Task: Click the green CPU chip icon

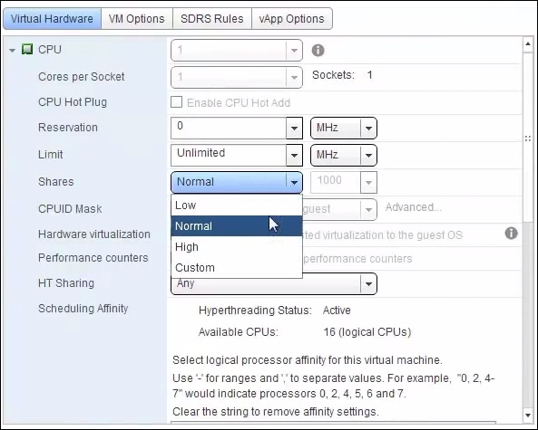Action: 27,49
